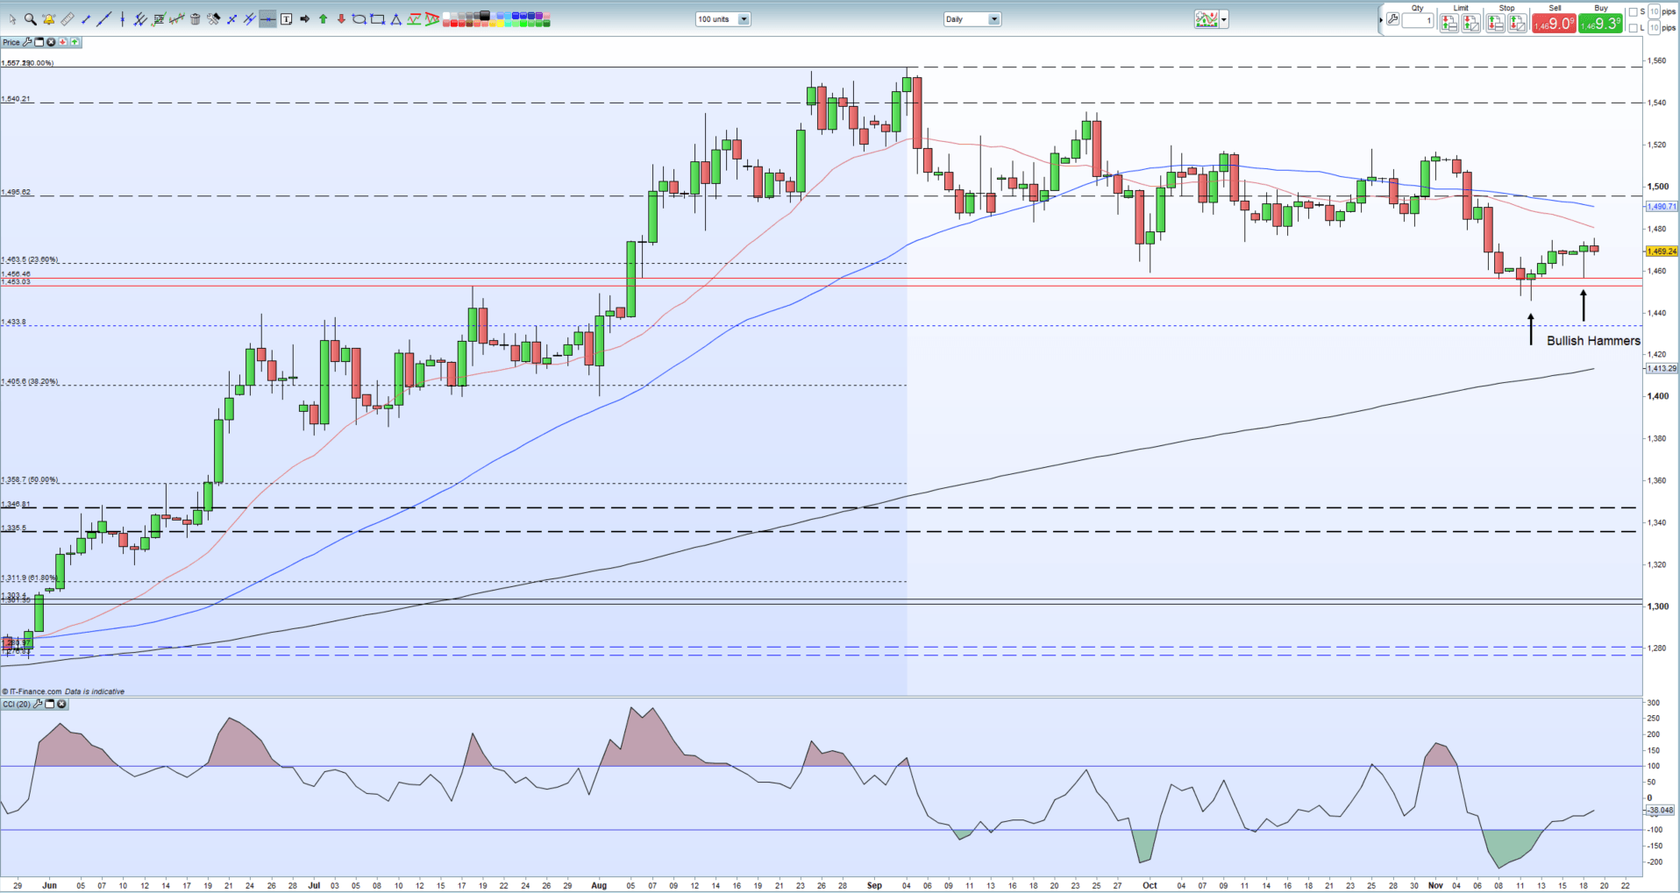Viewport: 1680px width, 893px height.
Task: Close the CCI (20) indicator panel
Action: click(61, 704)
